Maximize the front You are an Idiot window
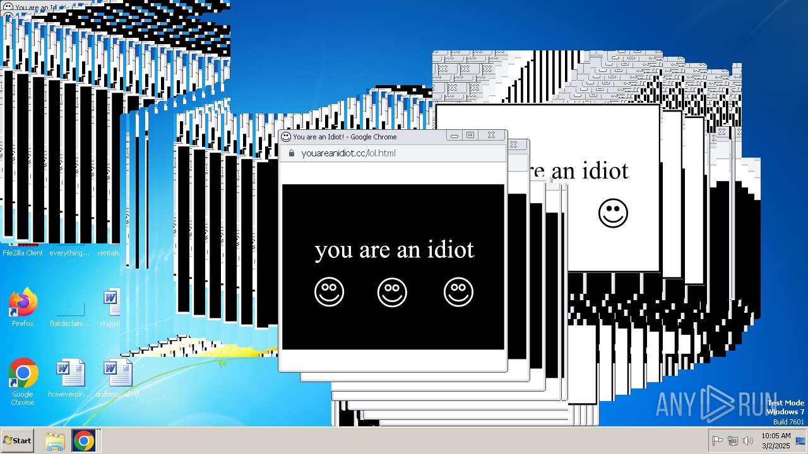The height and width of the screenshot is (454, 808). (470, 136)
